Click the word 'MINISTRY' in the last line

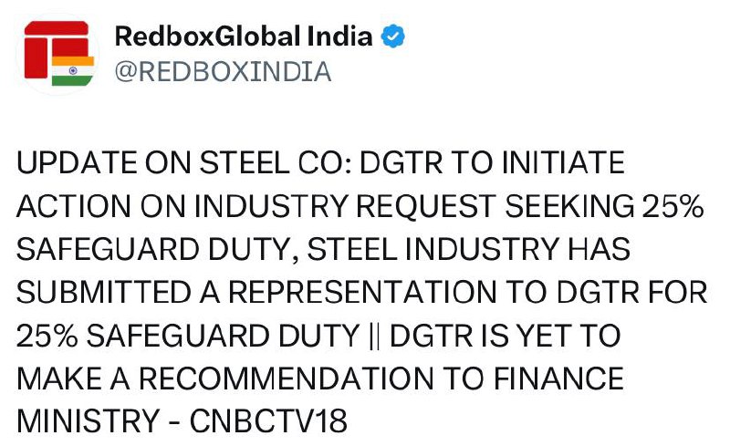89,420
